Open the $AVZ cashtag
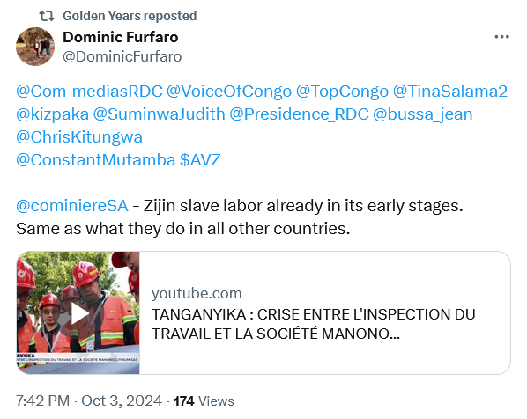Image resolution: width=527 pixels, height=419 pixels. [x=200, y=160]
